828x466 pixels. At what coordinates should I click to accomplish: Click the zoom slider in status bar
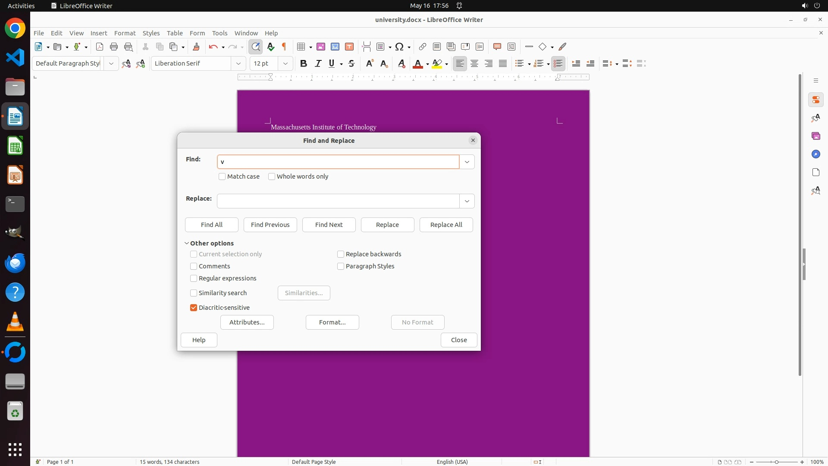point(776,462)
